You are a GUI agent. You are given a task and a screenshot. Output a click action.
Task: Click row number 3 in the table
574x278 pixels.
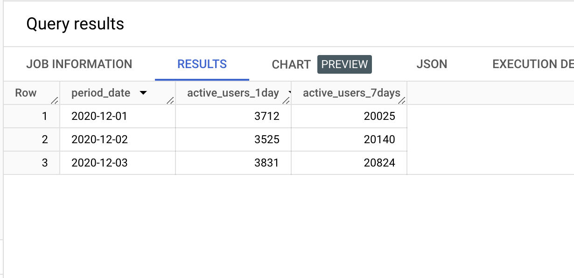click(x=45, y=163)
